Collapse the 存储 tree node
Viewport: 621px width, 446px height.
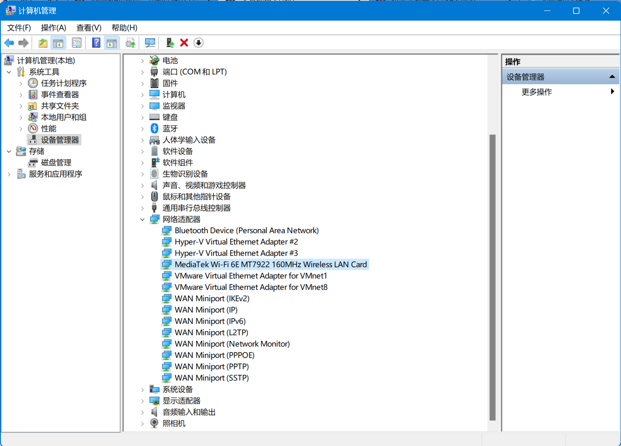coord(9,151)
